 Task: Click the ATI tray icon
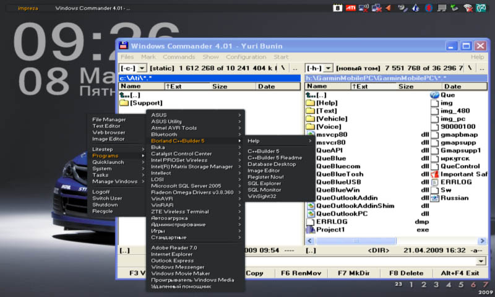pos(350,8)
